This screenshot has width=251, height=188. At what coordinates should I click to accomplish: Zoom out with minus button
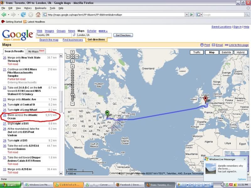pos(72,104)
